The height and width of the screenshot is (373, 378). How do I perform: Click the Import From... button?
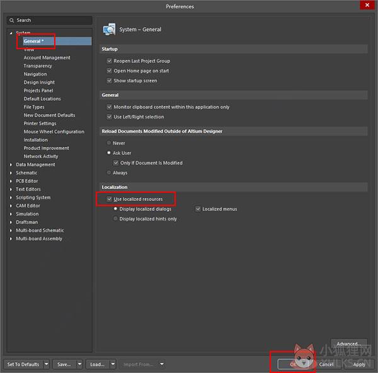(x=139, y=364)
